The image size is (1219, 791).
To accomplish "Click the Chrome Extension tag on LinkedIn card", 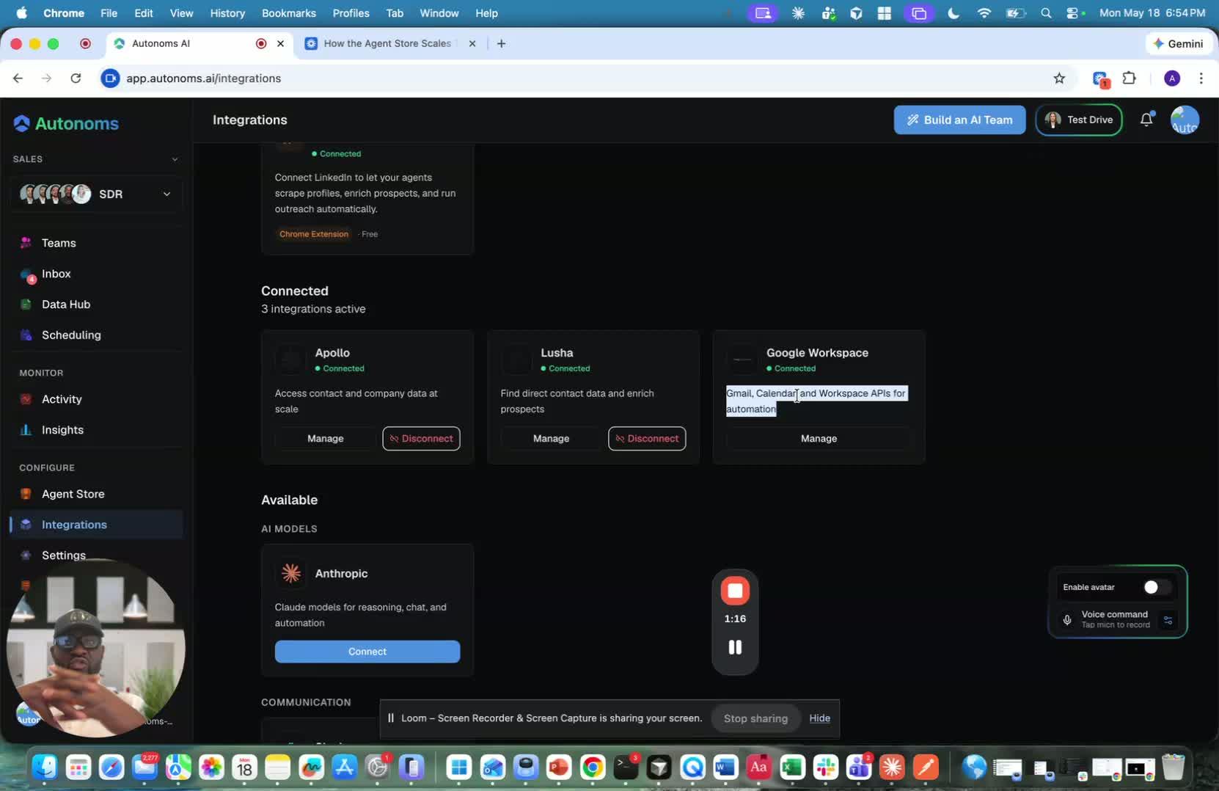I will coord(314,234).
